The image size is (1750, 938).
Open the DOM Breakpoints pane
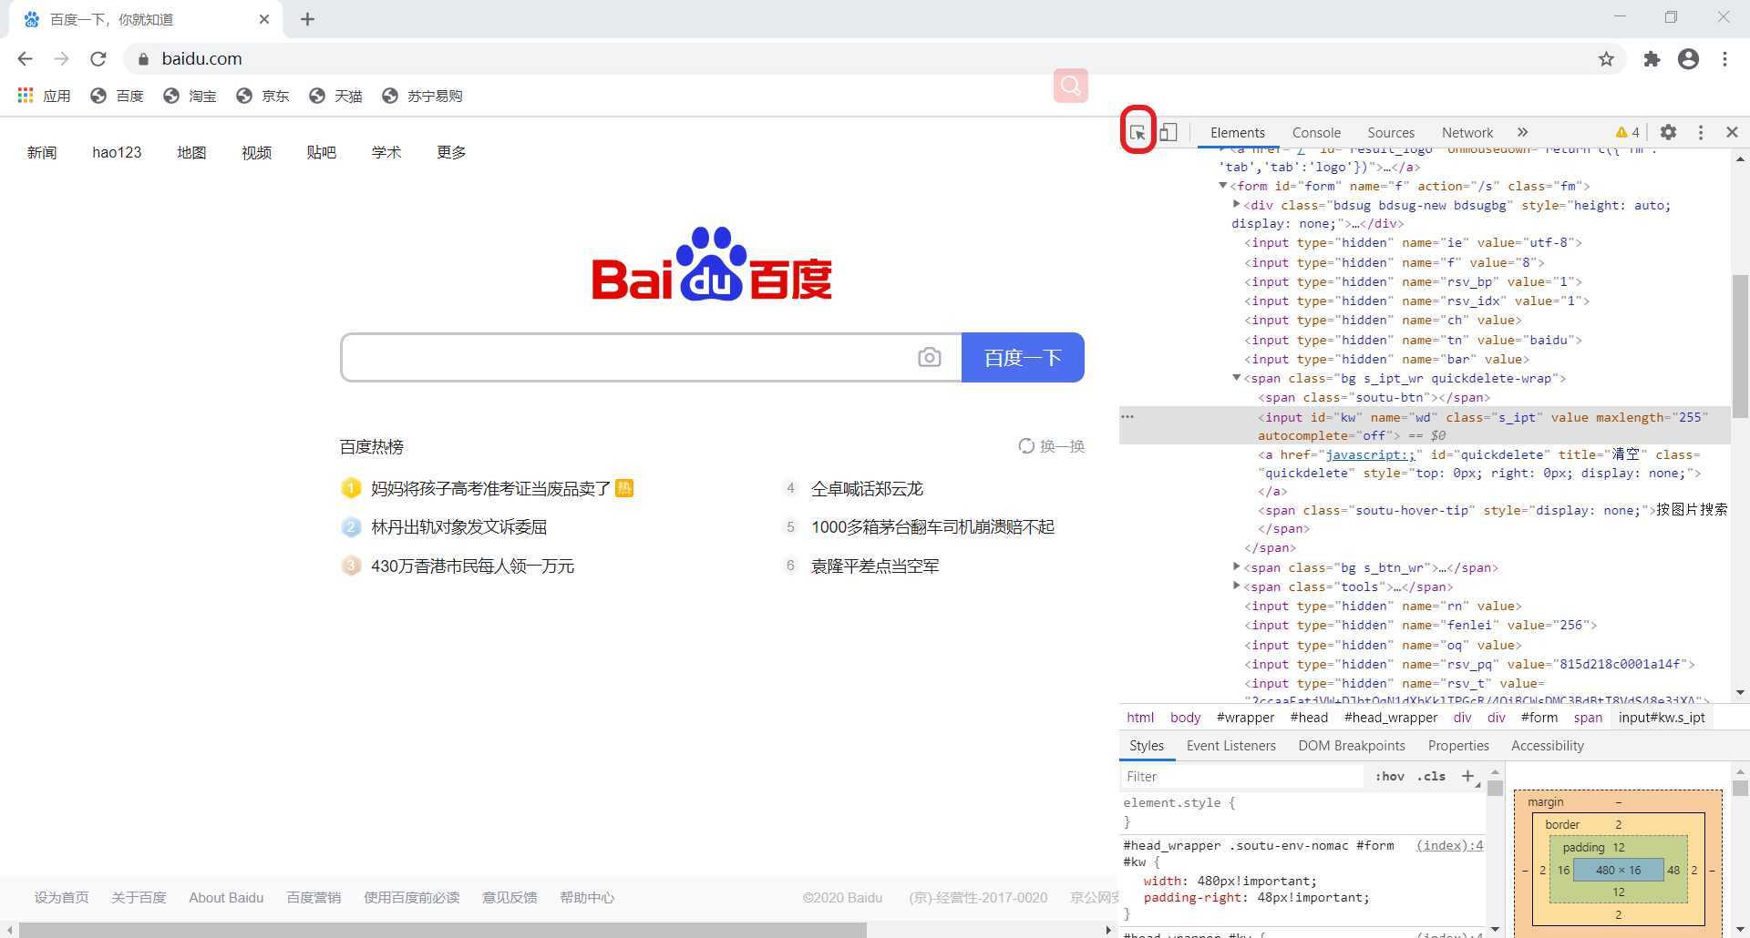tap(1352, 746)
